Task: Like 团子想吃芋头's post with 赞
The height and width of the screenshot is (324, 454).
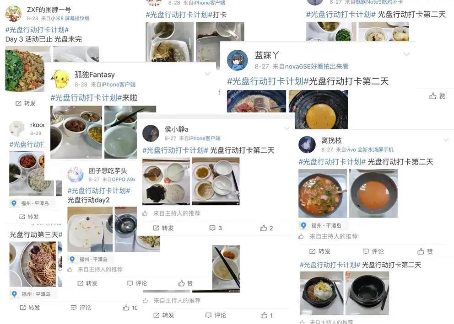Action: [x=186, y=283]
